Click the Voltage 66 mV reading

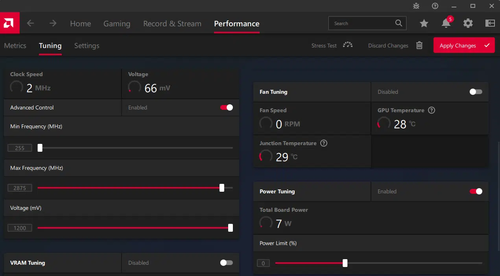pyautogui.click(x=157, y=88)
